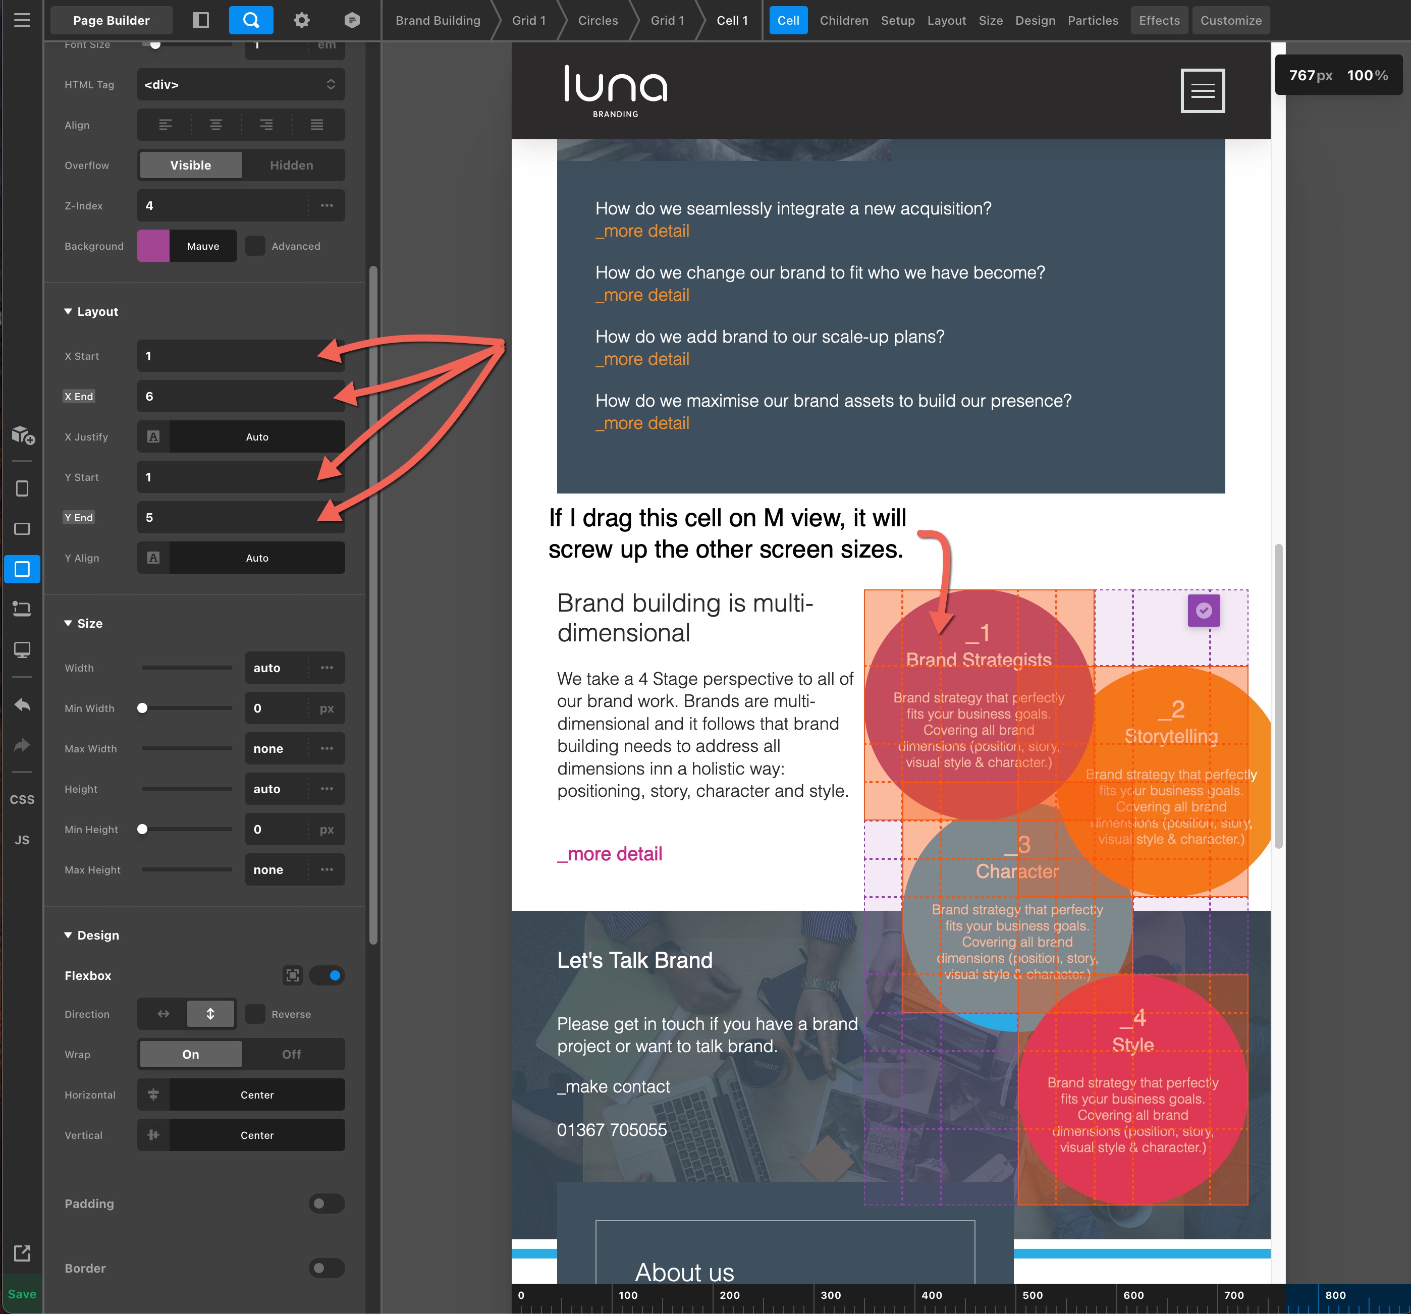
Task: Enable the Padding toggle
Action: tap(327, 1203)
